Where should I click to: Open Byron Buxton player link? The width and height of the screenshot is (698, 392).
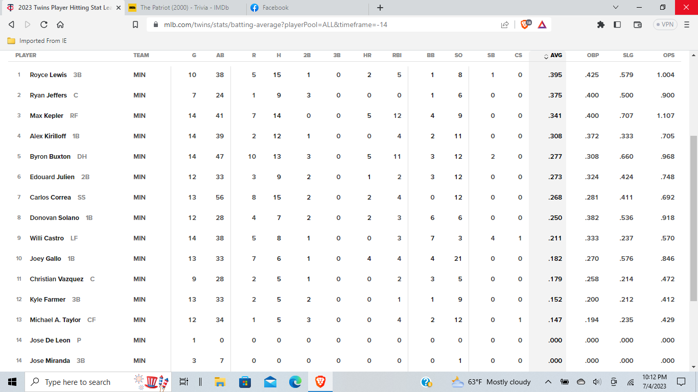coord(50,157)
